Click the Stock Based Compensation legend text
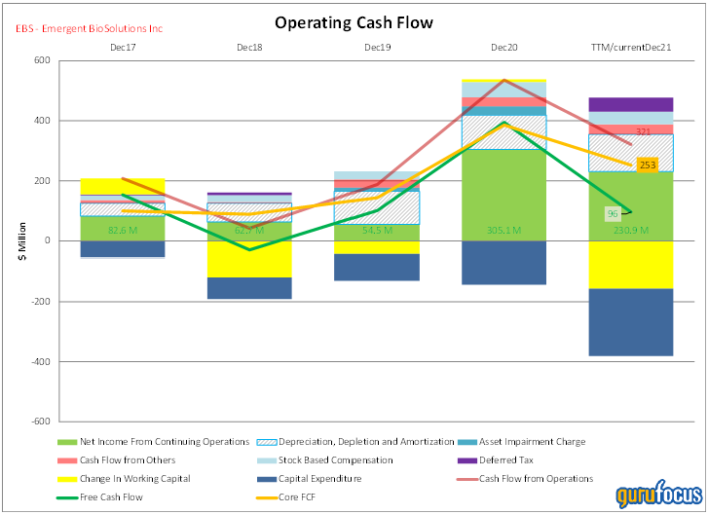708x514 pixels. (x=335, y=460)
